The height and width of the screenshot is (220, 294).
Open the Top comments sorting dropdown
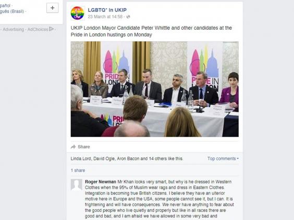click(x=223, y=159)
